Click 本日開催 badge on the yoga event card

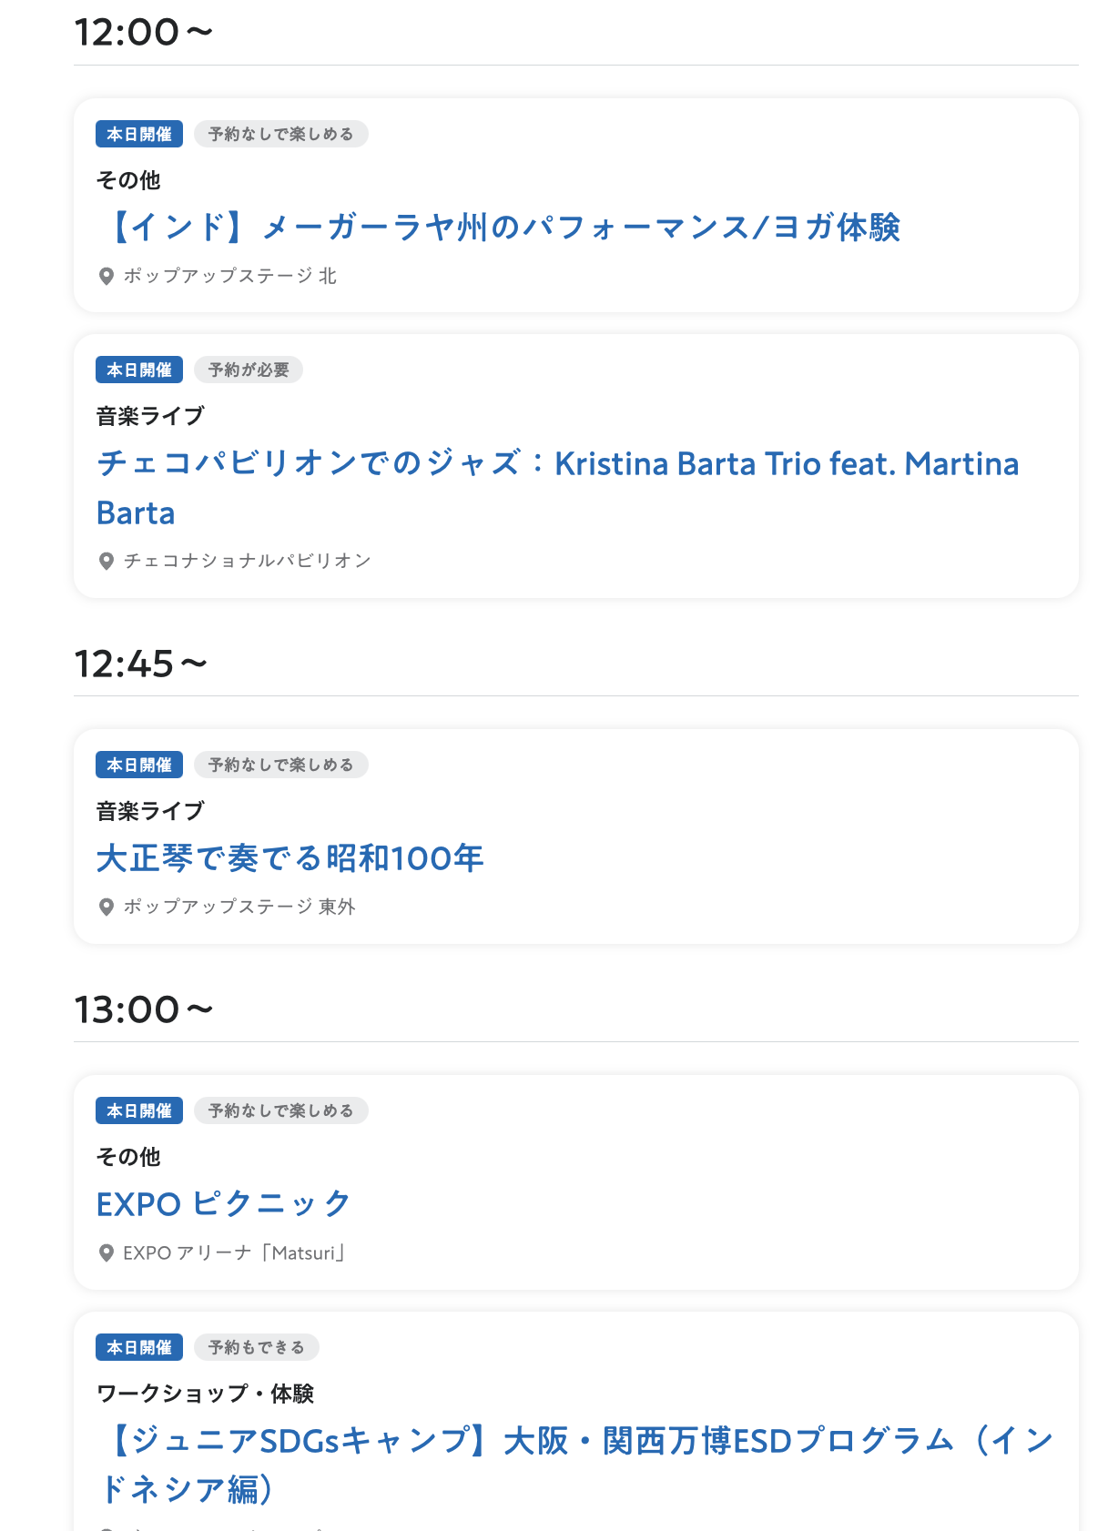(139, 134)
